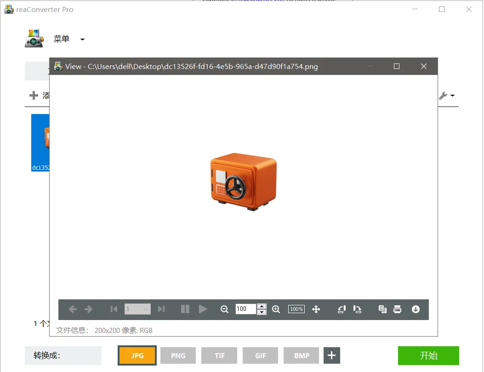
Task: Click file info text 200x200 像素, RGB
Action: pyautogui.click(x=124, y=330)
